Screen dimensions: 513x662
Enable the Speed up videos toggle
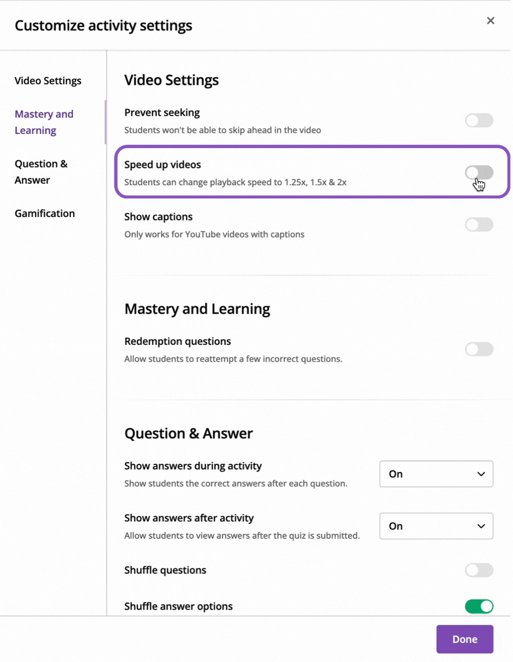coord(479,173)
